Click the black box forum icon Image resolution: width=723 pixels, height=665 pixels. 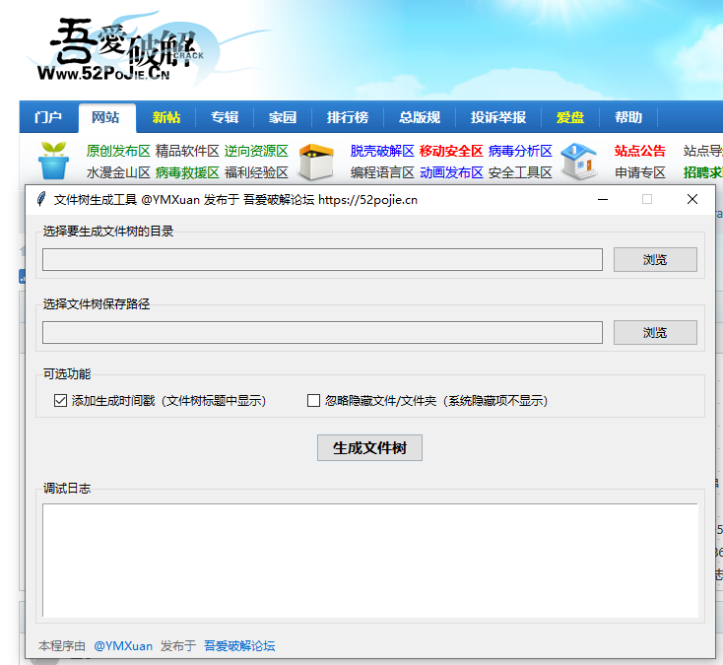(317, 161)
